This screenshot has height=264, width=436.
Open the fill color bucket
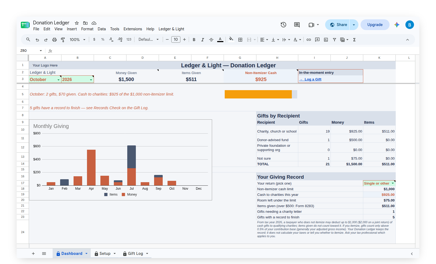pyautogui.click(x=231, y=39)
